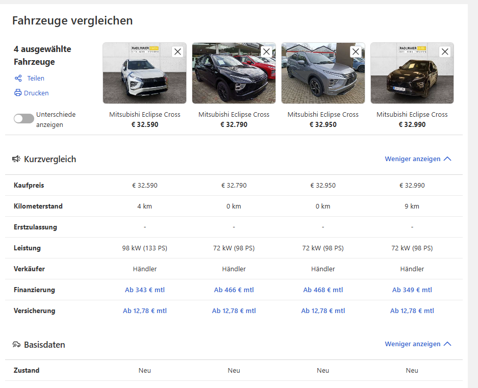Click the Mitsubishi Eclipse Cross title priced € 32.790

click(234, 115)
